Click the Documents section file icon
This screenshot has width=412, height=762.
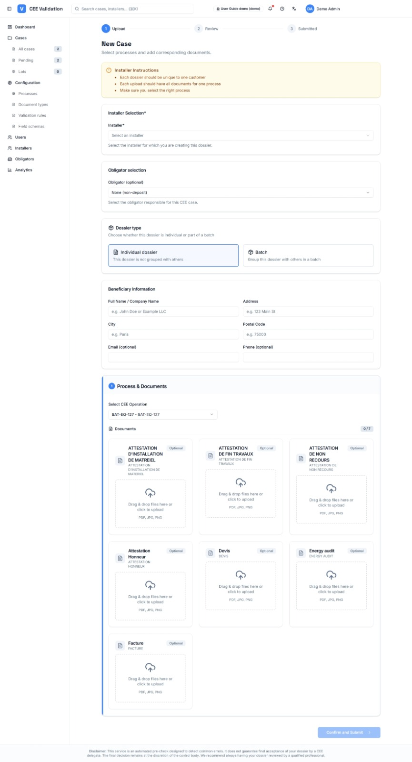111,429
